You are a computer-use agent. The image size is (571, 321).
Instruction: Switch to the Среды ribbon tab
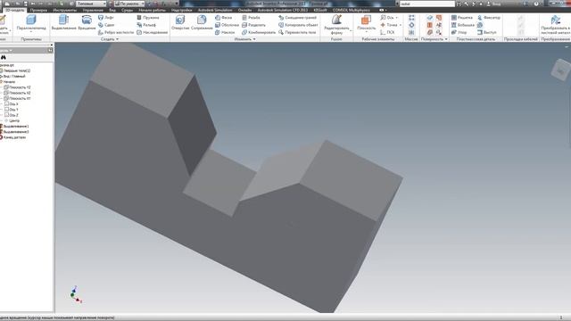pos(127,10)
